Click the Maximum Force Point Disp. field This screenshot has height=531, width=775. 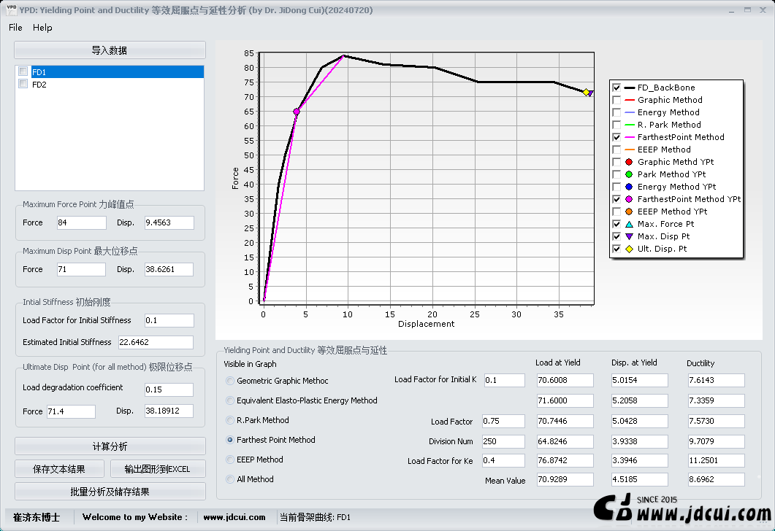click(x=169, y=222)
